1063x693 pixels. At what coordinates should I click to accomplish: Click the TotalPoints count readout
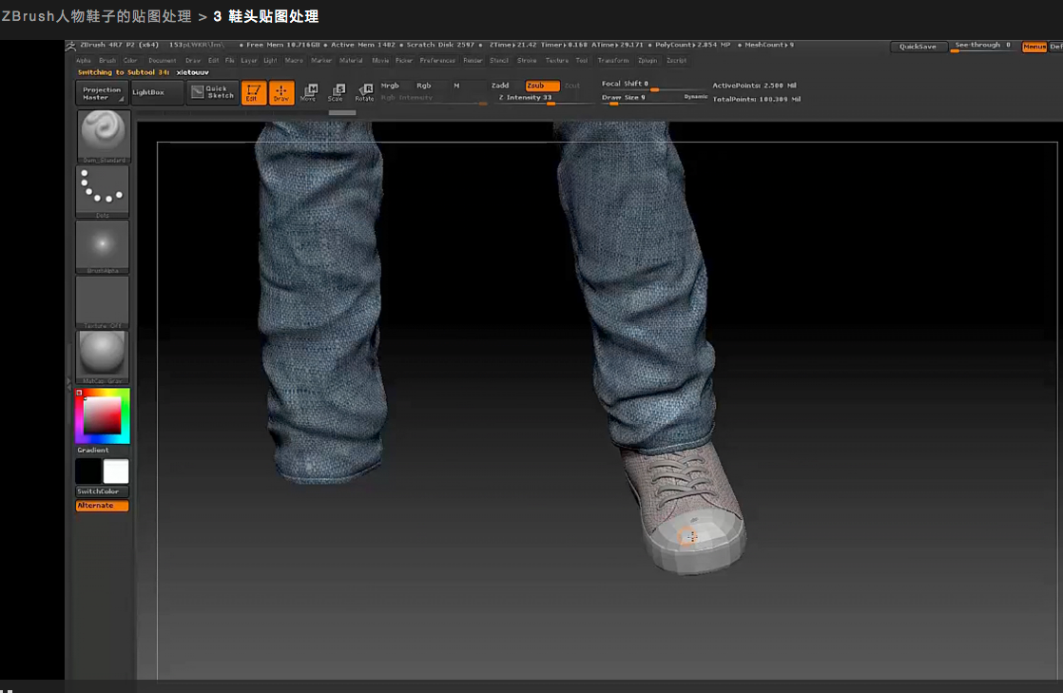coord(756,99)
